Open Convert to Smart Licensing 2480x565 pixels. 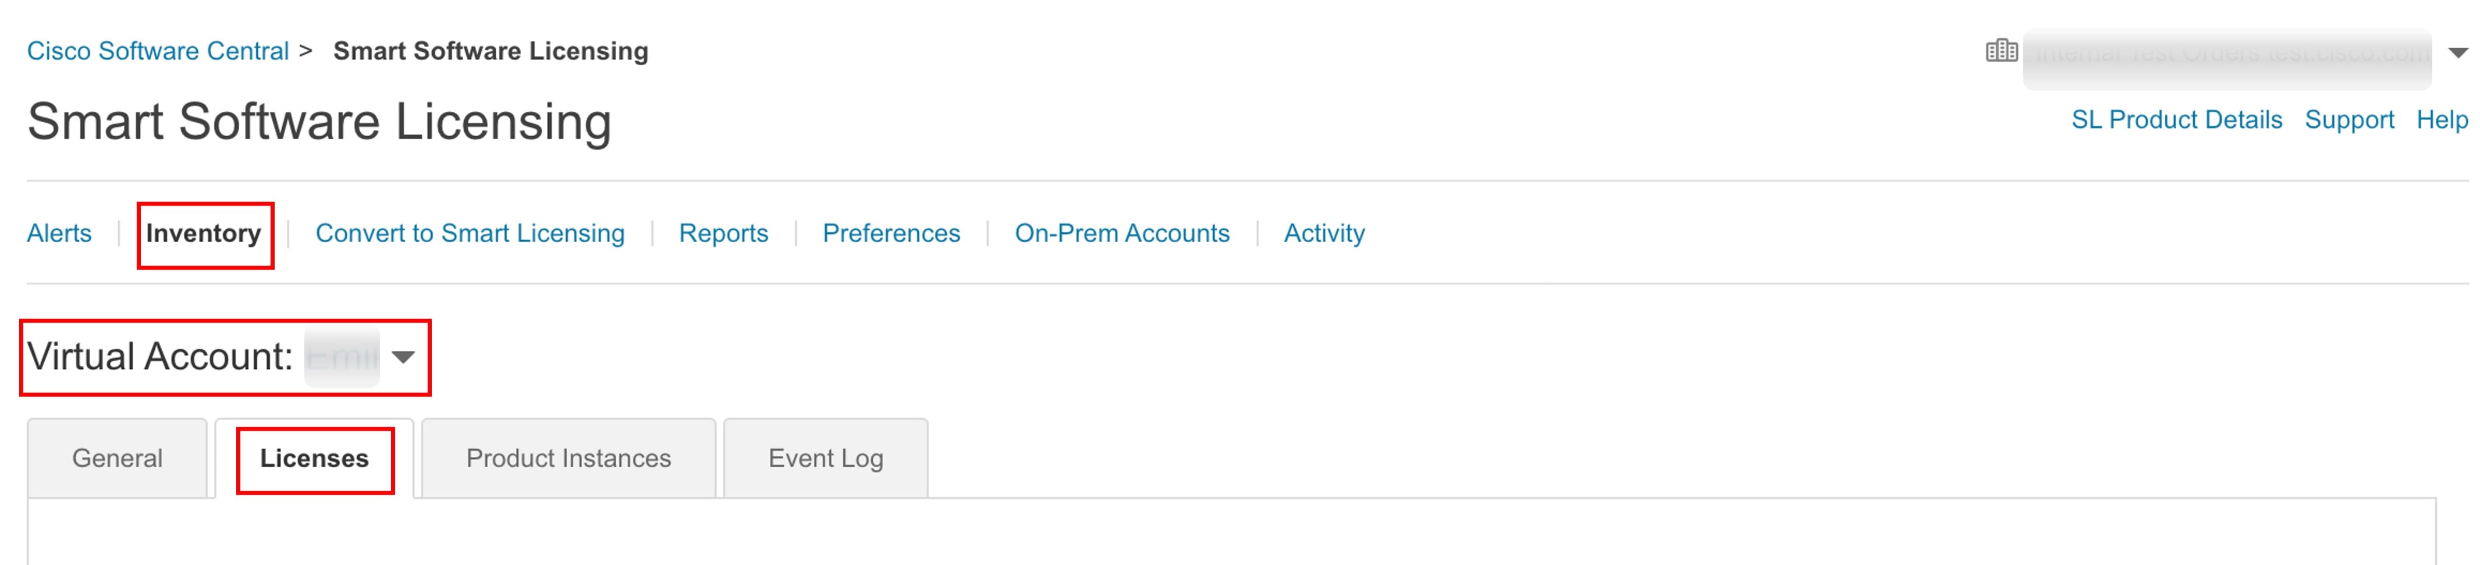point(470,234)
